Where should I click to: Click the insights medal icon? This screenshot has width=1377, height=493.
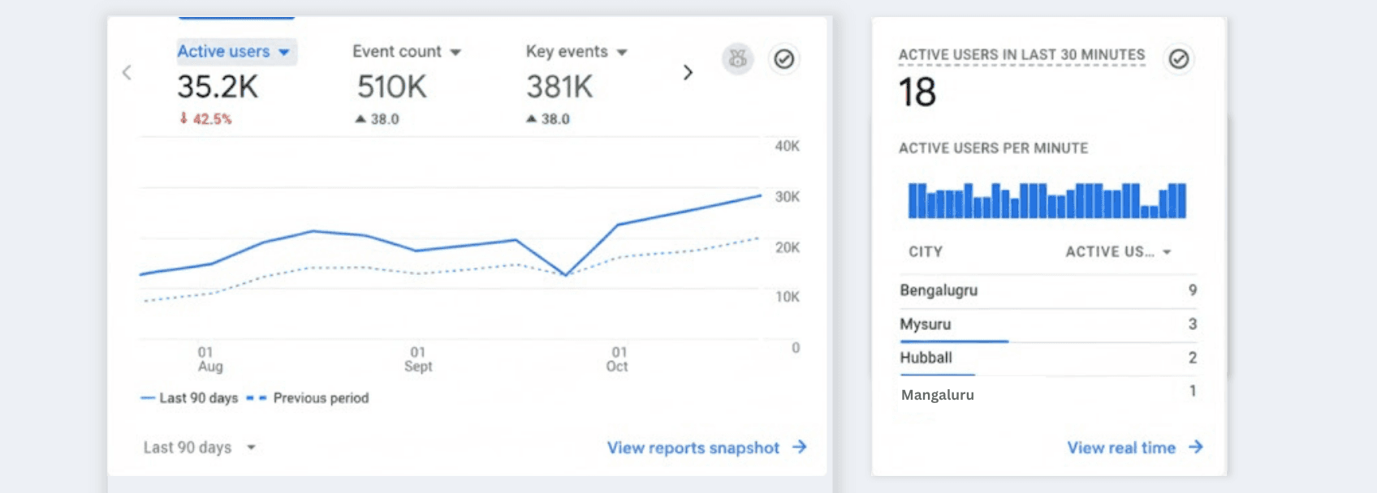point(737,58)
